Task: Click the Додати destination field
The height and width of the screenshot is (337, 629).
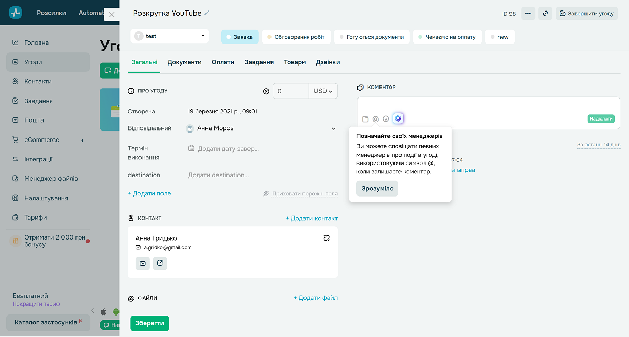Action: pos(219,175)
